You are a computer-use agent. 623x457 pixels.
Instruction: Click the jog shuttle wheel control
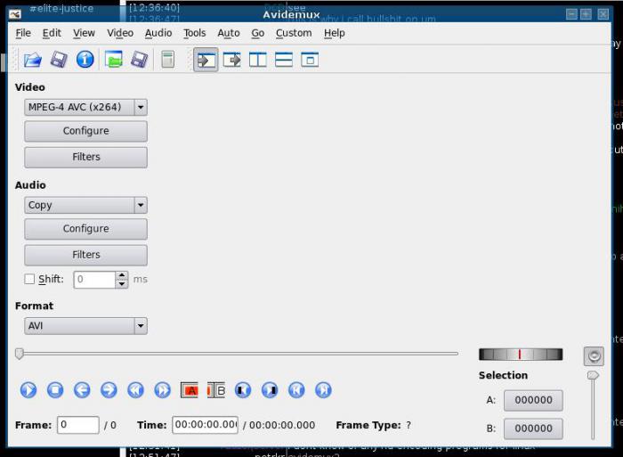click(521, 354)
